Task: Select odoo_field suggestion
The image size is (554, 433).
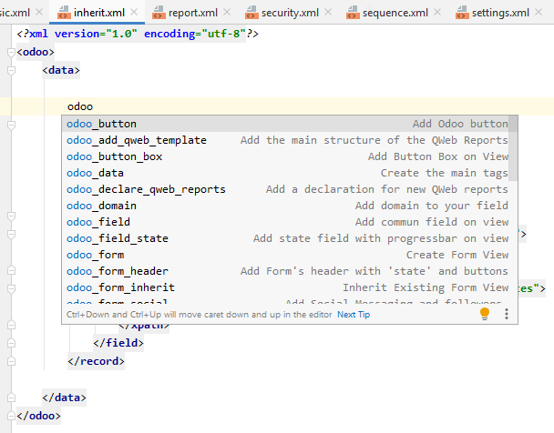Action: pyautogui.click(x=285, y=222)
